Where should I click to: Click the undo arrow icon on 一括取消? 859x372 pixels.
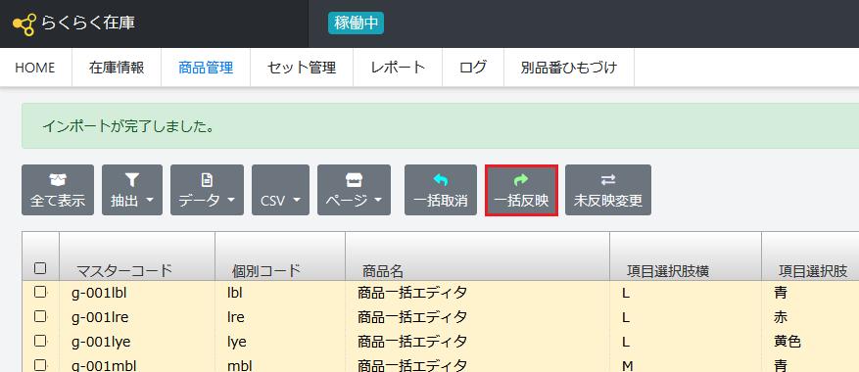[x=441, y=179]
